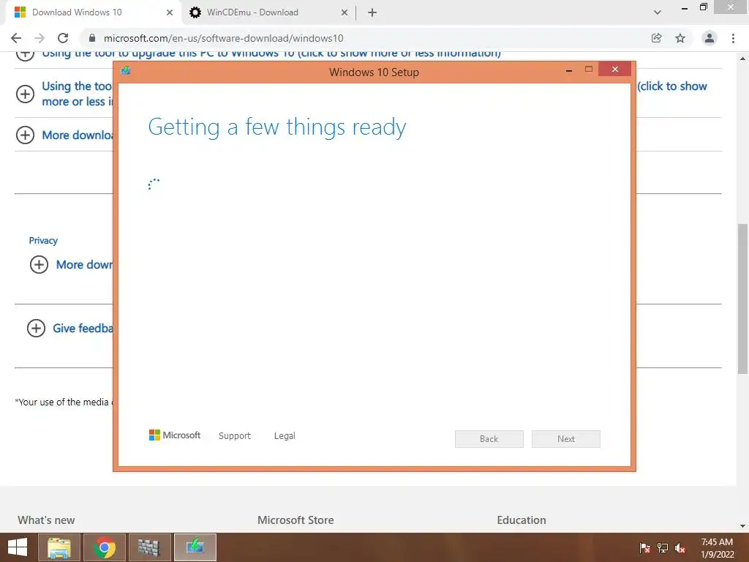Screen dimensions: 749x562
Task: Open a new Chrome tab with plus button
Action: (372, 12)
